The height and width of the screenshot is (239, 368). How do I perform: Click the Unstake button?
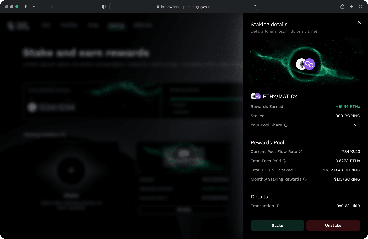point(333,225)
